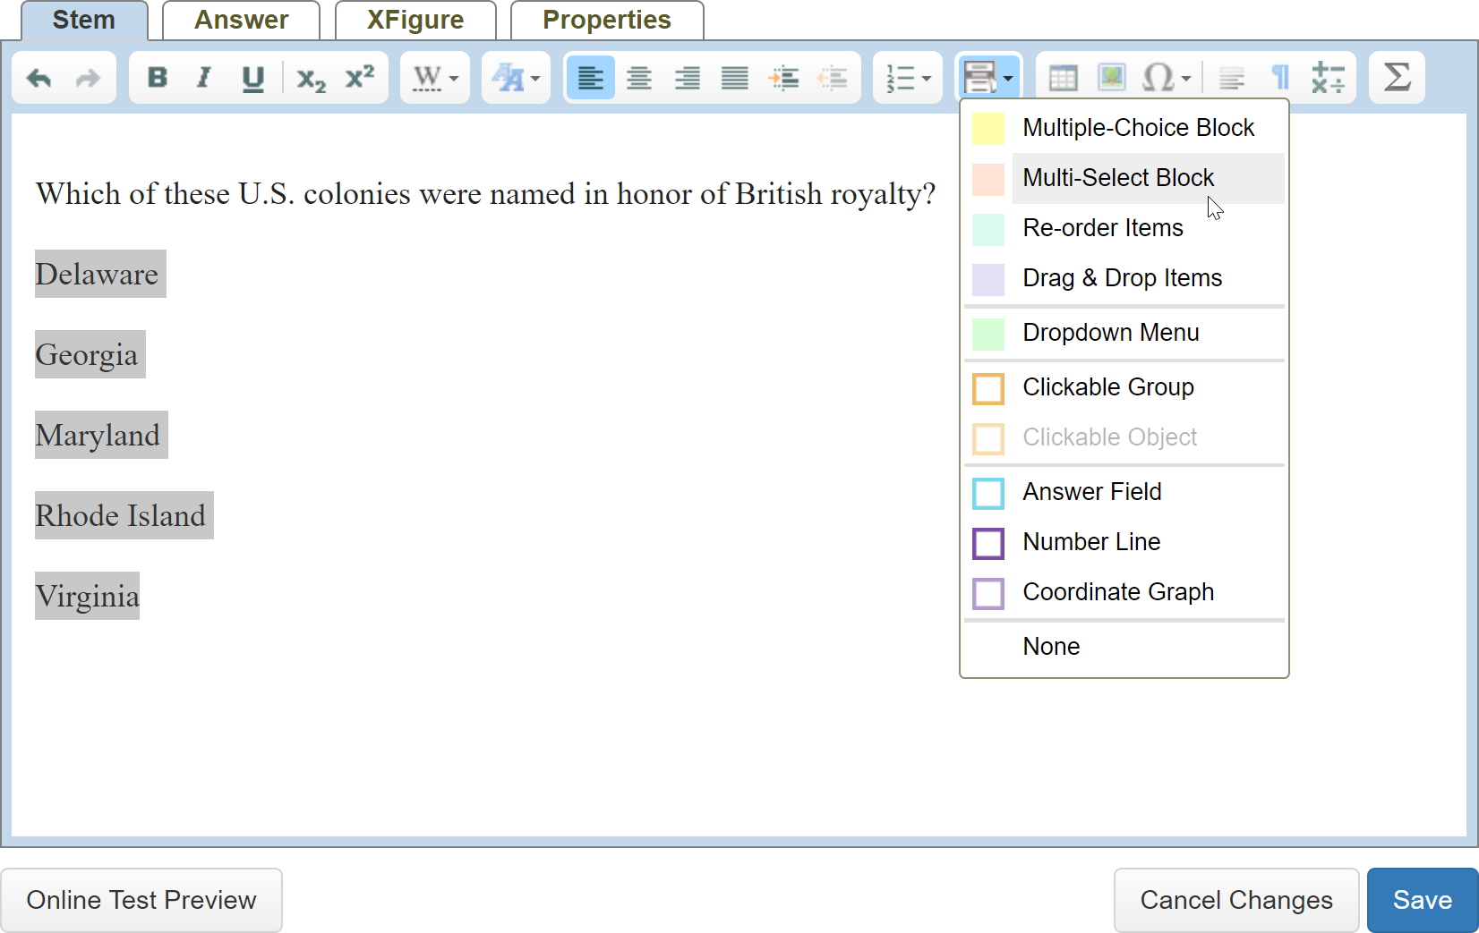Screen dimensions: 1479x933
Task: Choose Multiple-Choice Block
Action: click(1124, 128)
